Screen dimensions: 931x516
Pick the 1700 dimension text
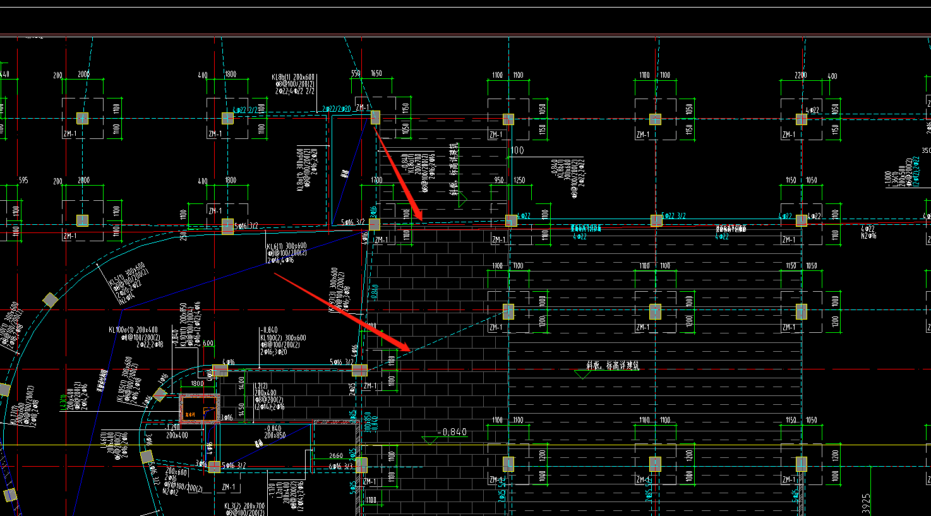pyautogui.click(x=376, y=181)
